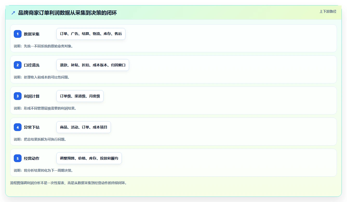Click the chip 调整预算、价格、库存、投放和履约

pos(89,158)
